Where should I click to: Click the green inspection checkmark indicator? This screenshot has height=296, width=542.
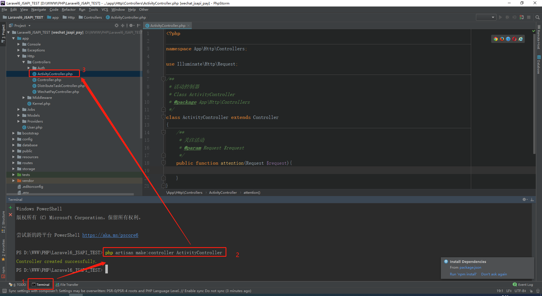pos(534,31)
